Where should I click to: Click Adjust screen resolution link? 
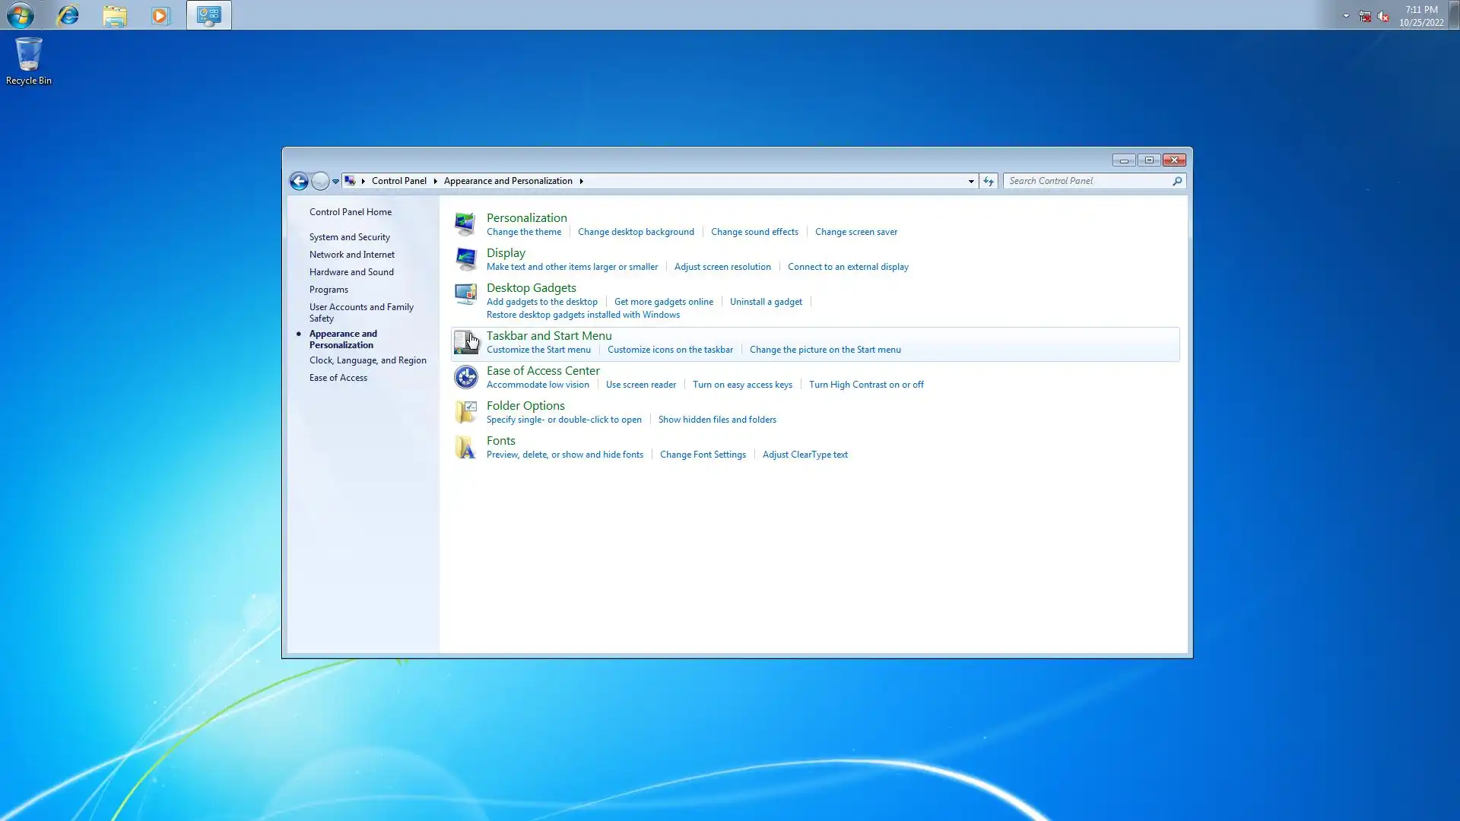pyautogui.click(x=722, y=267)
